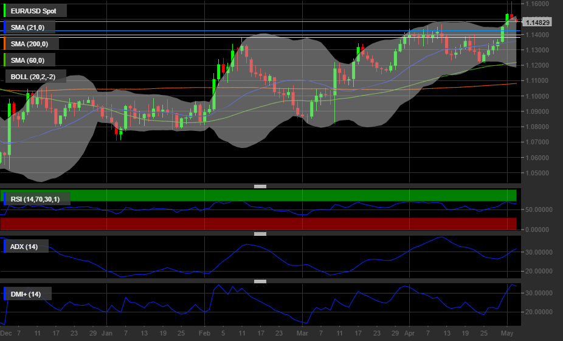Click the current price tag 1.14829
Image resolution: width=563 pixels, height=341 pixels.
(538, 23)
